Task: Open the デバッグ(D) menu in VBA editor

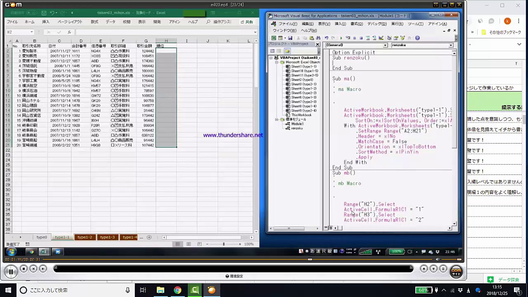Action: coord(377,24)
